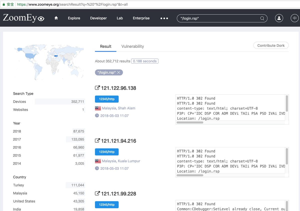Click the search magnifier icon
Screen dimensions: 300x211
(262, 18)
